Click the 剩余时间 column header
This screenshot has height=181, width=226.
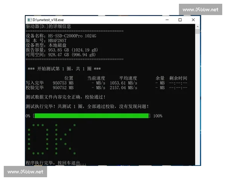pyautogui.click(x=178, y=78)
